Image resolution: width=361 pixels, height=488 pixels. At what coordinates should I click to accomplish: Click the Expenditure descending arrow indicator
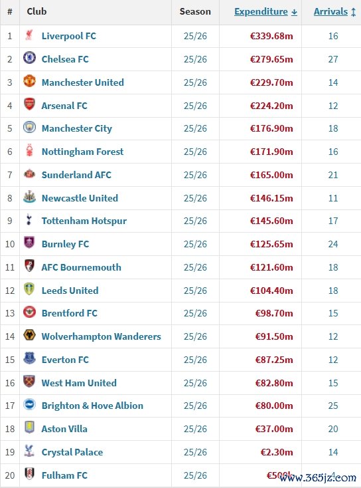click(x=294, y=12)
